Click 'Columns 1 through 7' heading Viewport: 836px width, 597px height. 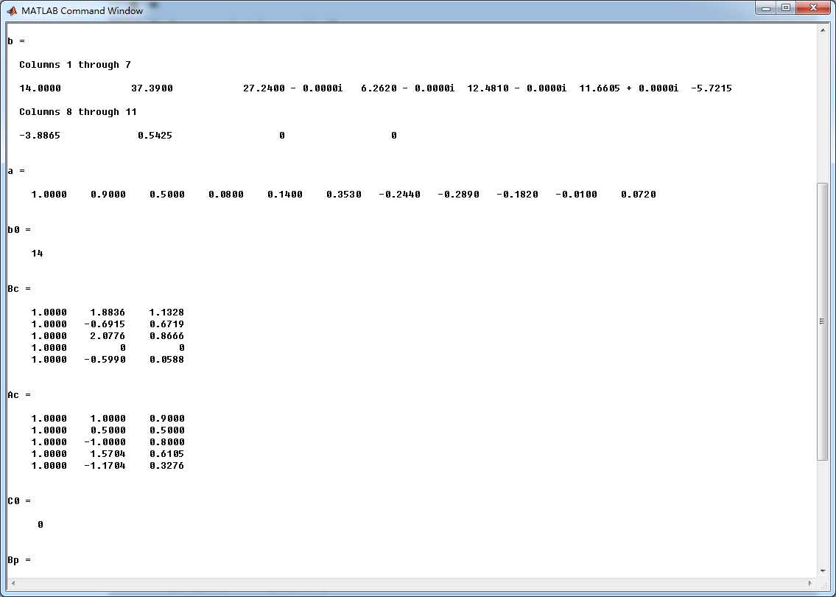(75, 65)
